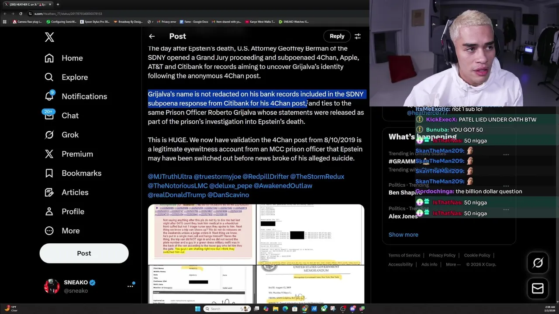
Task: Open Home in the X sidebar
Action: (64, 58)
